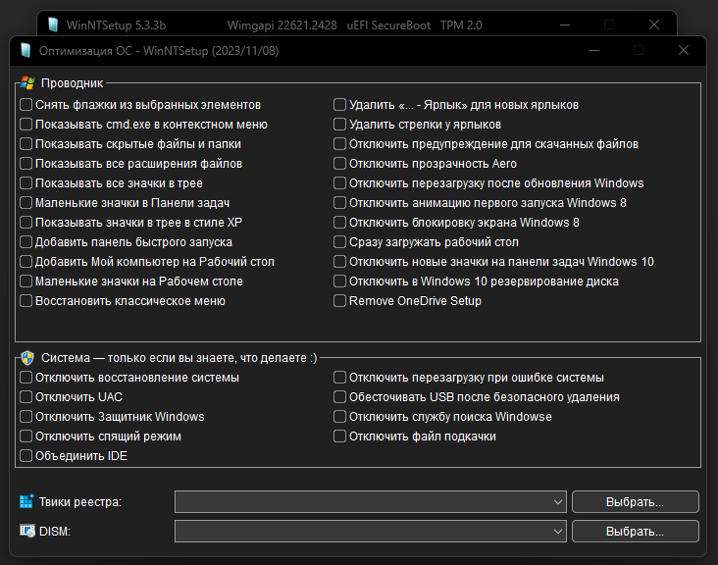Open the Твики реестра dropdown arrow
Screen dimensions: 718x565
pyautogui.click(x=557, y=502)
